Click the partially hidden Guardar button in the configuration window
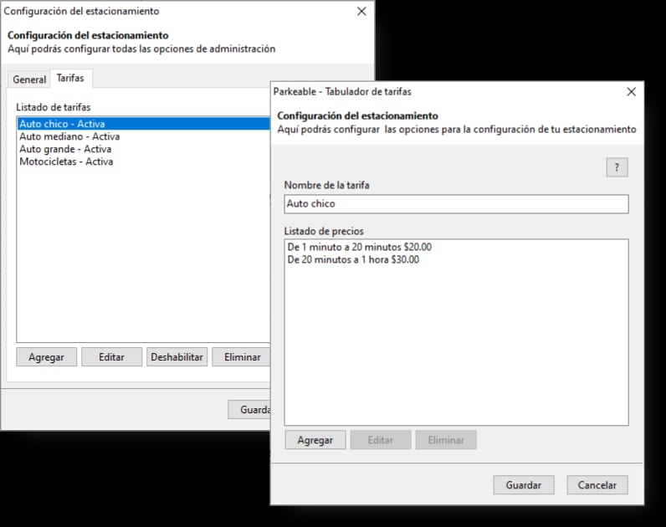This screenshot has width=666, height=527. tap(249, 409)
